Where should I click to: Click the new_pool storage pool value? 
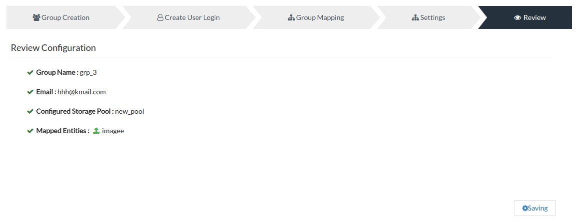[129, 111]
